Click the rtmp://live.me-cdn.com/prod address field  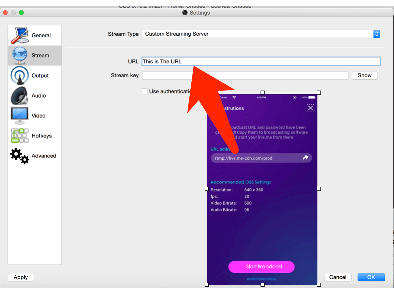pyautogui.click(x=261, y=158)
